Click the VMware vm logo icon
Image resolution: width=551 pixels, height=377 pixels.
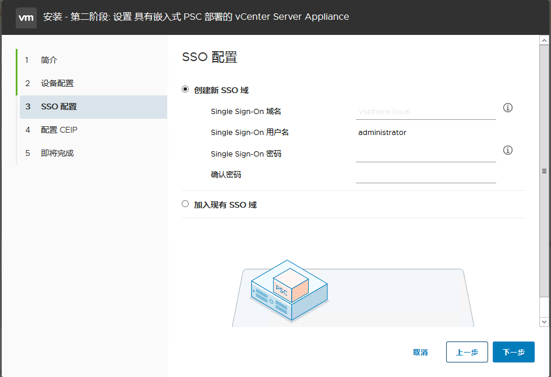tap(26, 17)
